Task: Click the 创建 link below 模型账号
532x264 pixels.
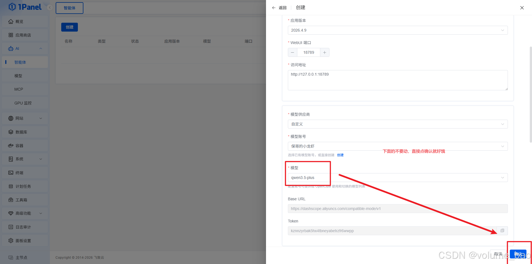Action: point(340,155)
